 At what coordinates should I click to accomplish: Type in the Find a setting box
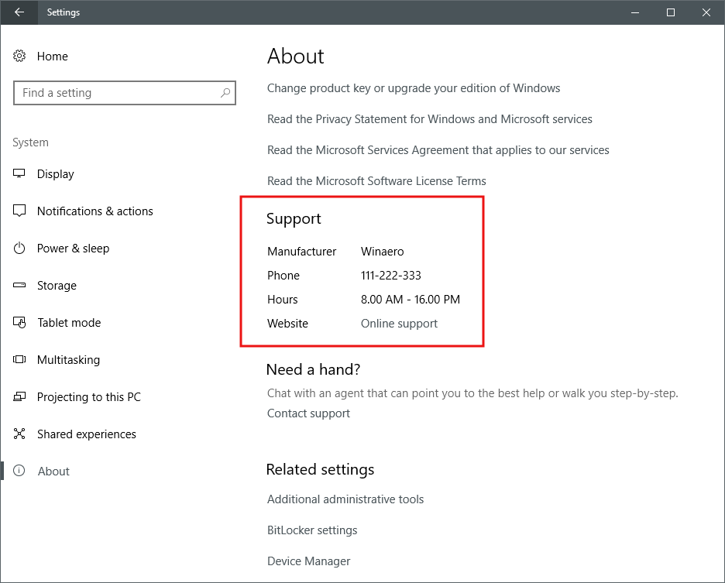click(x=116, y=93)
